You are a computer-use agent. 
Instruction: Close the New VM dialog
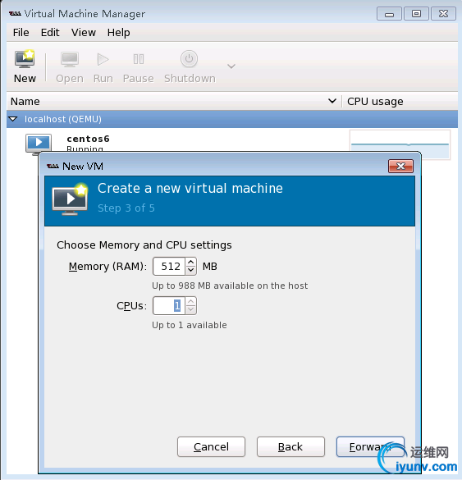point(400,167)
